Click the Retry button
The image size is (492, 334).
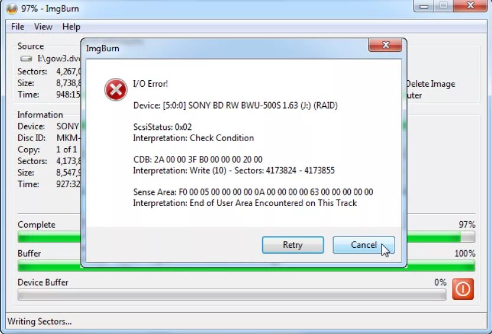point(293,245)
